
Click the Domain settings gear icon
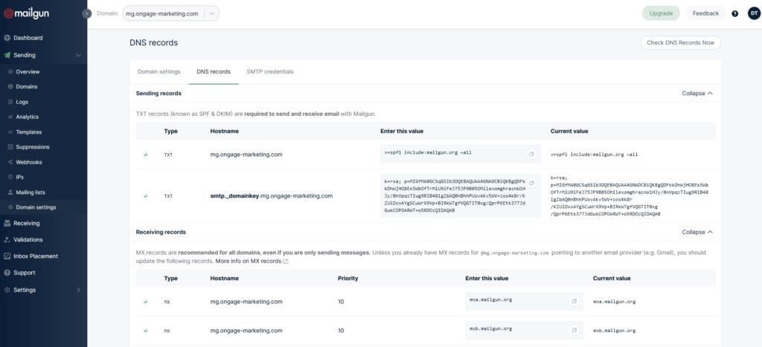(x=10, y=207)
